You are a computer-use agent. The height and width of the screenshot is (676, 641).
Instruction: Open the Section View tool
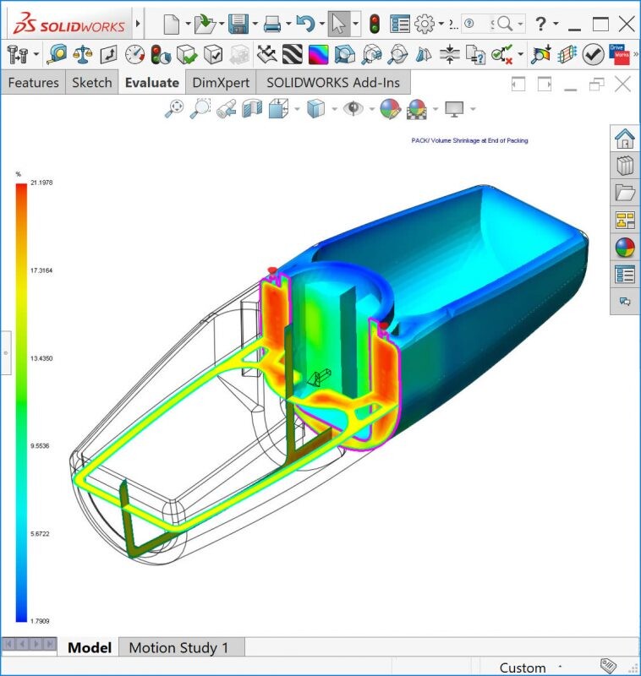pyautogui.click(x=253, y=108)
